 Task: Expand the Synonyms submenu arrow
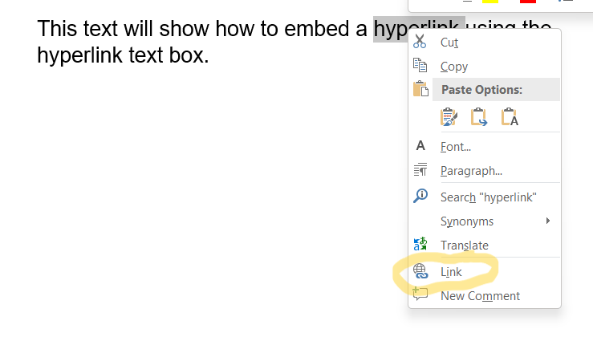tap(547, 221)
